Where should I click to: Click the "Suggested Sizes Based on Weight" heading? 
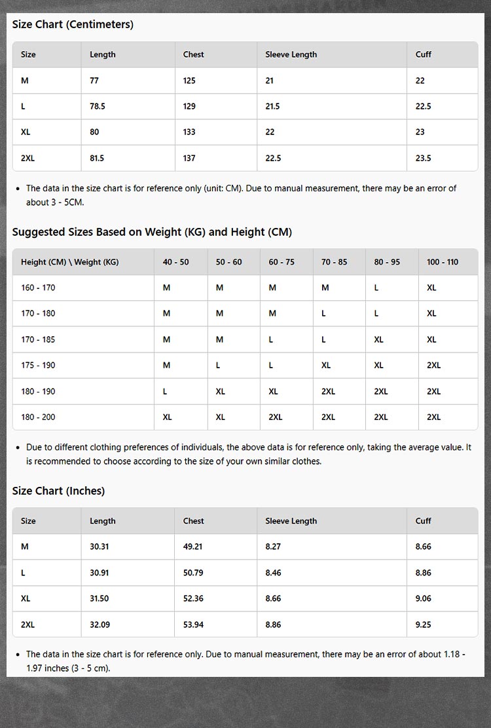point(152,232)
